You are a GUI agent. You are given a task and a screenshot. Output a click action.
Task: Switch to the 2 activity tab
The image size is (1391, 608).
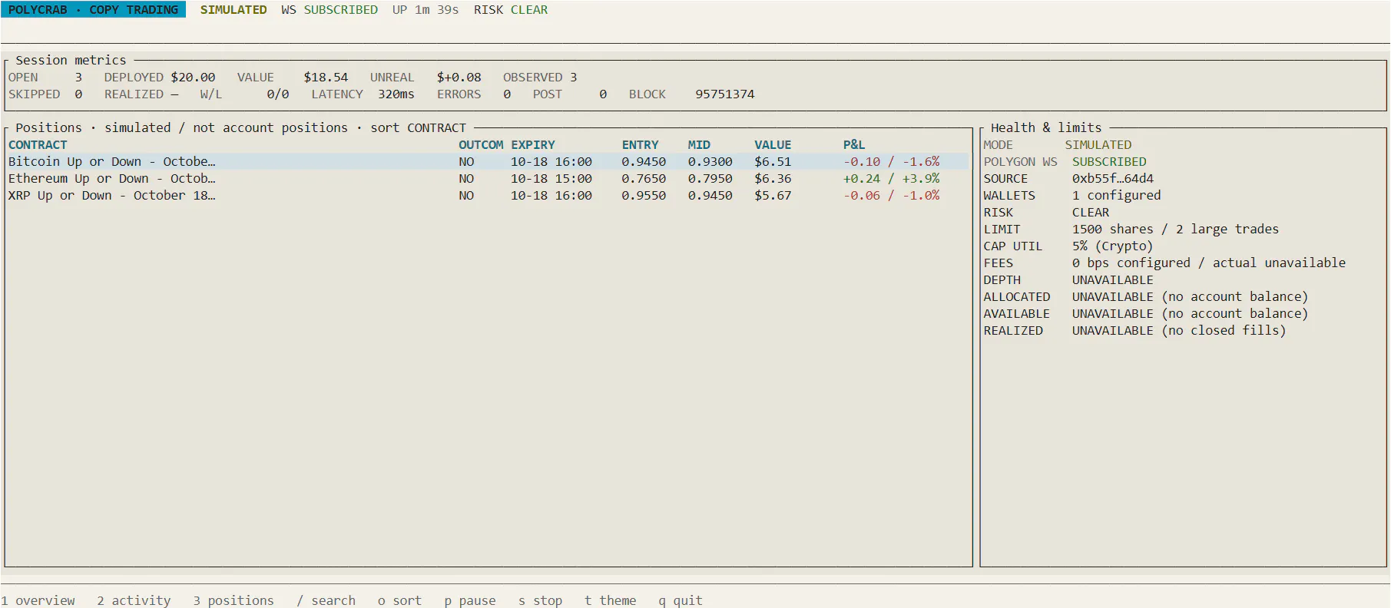134,600
